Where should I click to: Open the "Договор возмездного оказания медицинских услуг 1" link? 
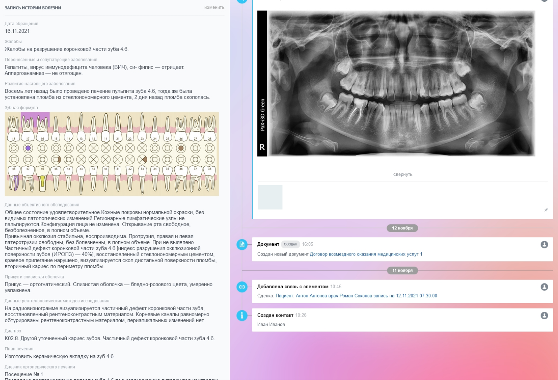[366, 254]
